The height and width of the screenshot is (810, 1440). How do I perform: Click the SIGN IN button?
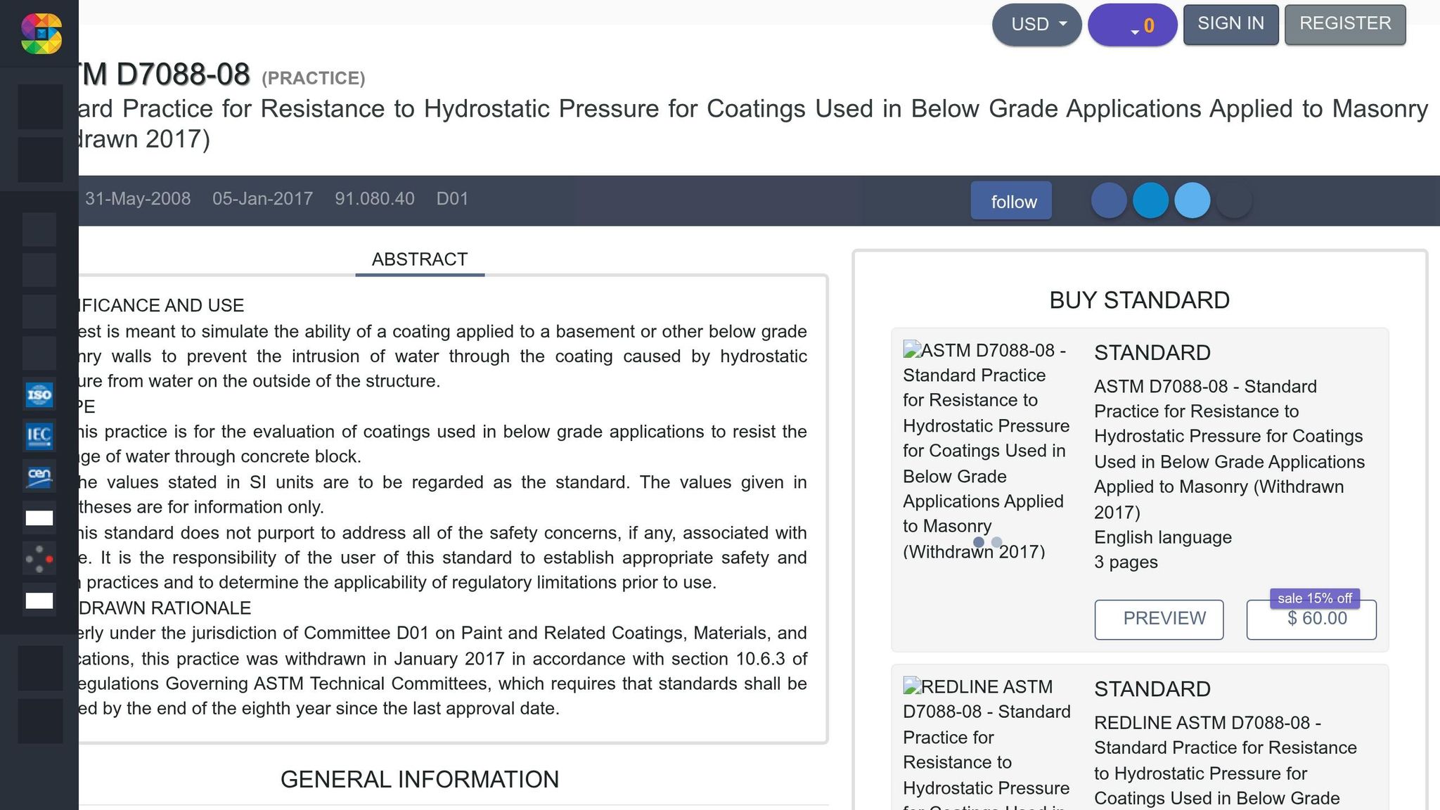click(1230, 24)
